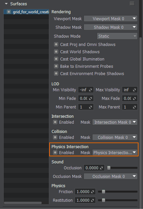The image size is (143, 209).
Task: Toggle Cast World Shadows checkbox
Action: point(56,52)
